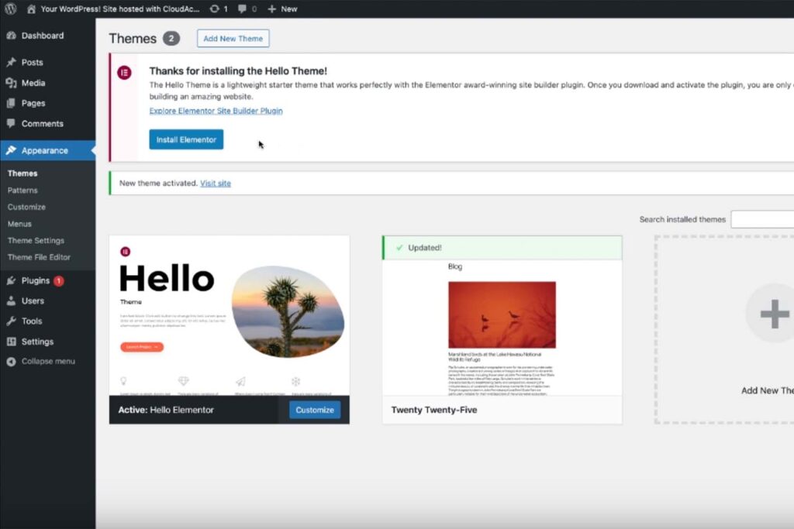The height and width of the screenshot is (529, 794).
Task: Click the Customize button on Hello Elementor
Action: [315, 410]
